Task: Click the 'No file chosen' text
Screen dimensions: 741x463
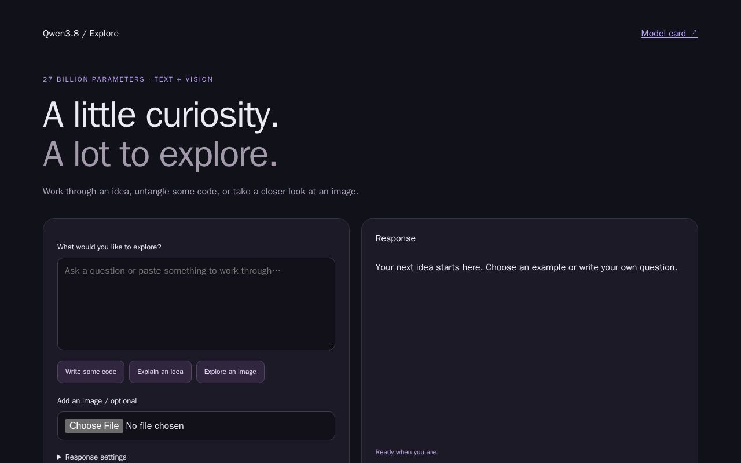Action: pyautogui.click(x=155, y=426)
